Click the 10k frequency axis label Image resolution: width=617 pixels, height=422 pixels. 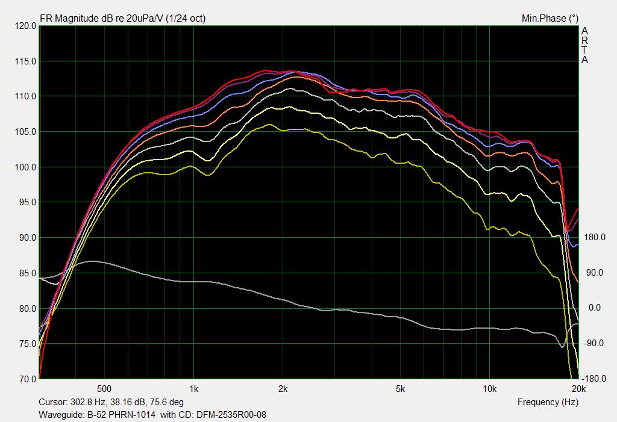point(489,389)
